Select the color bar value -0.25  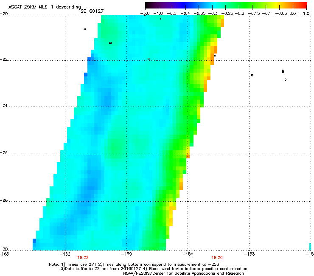(227, 14)
